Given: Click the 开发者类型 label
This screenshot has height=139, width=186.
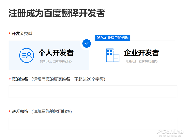Looking at the screenshot, I should pyautogui.click(x=22, y=34).
